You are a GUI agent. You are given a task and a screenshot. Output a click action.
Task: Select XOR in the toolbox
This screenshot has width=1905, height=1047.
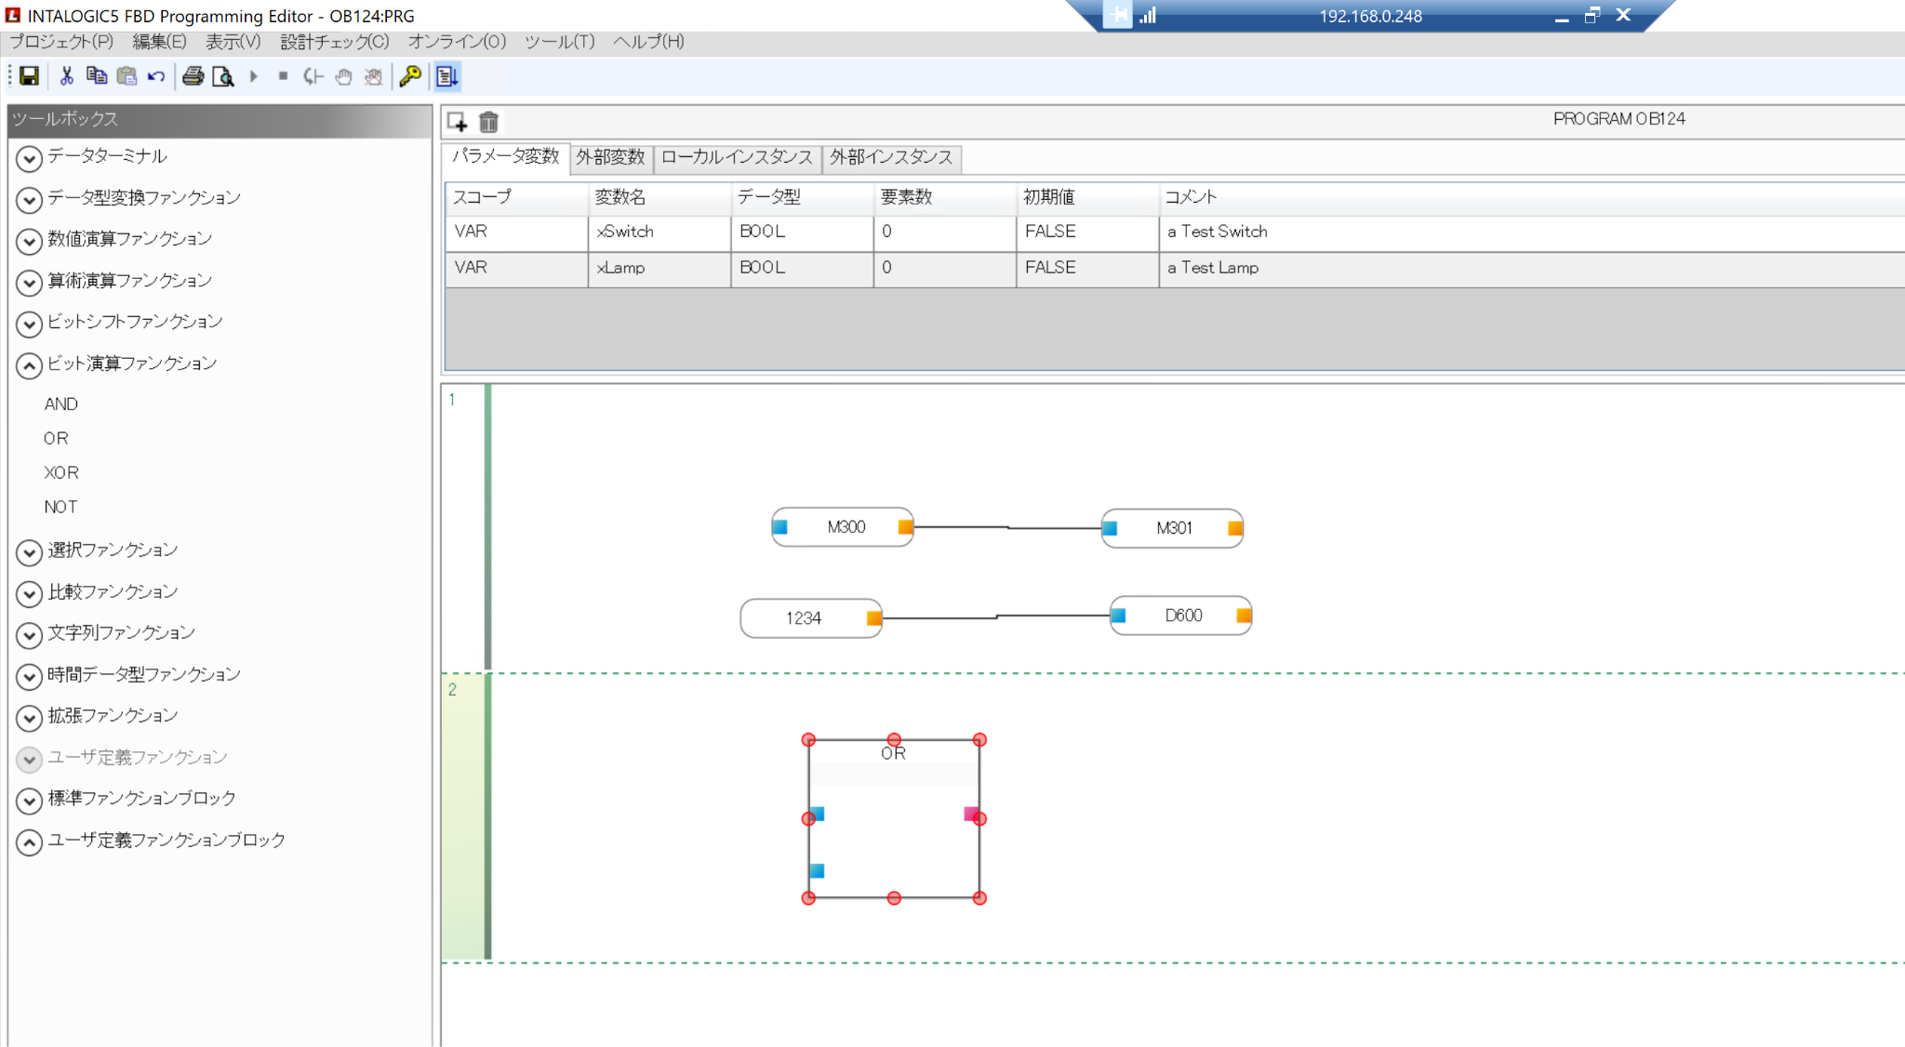click(61, 472)
